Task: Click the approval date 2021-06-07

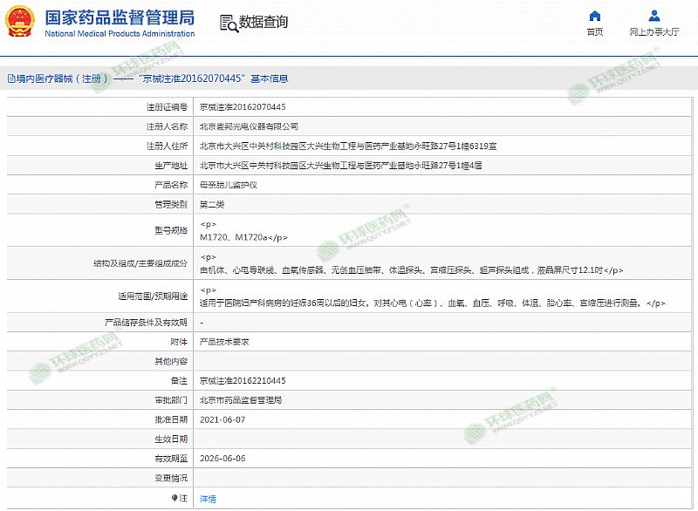Action: click(x=222, y=419)
